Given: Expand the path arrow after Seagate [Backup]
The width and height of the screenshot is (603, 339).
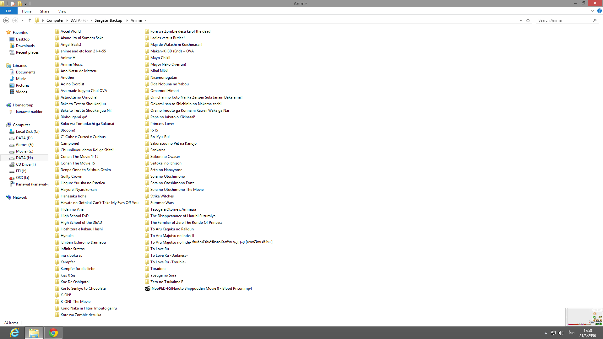Looking at the screenshot, I should tap(127, 20).
